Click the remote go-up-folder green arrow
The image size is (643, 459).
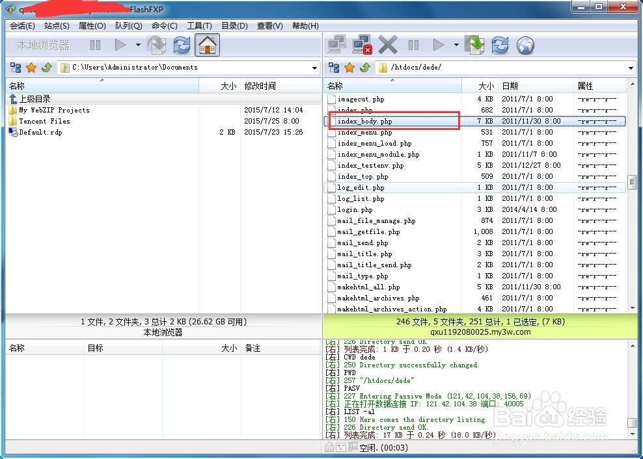pyautogui.click(x=365, y=68)
